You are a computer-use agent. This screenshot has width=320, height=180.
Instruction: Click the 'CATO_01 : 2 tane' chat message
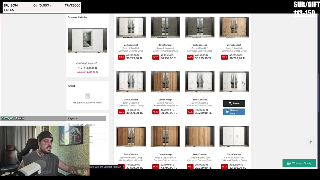click(x=12, y=118)
